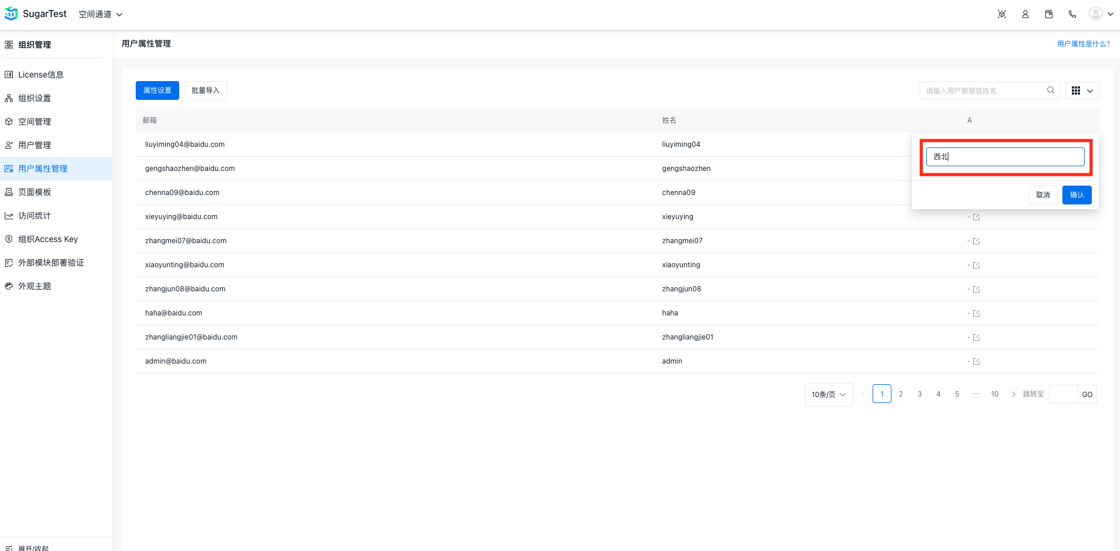Click the License信息 sidebar icon
The width and height of the screenshot is (1120, 551).
[9, 75]
